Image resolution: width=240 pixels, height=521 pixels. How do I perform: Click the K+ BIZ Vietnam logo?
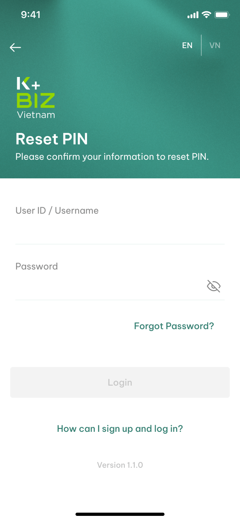(x=36, y=98)
